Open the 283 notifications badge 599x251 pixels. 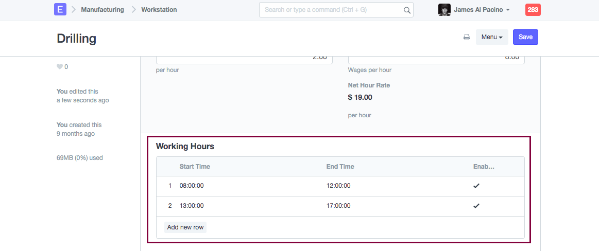[x=533, y=10]
